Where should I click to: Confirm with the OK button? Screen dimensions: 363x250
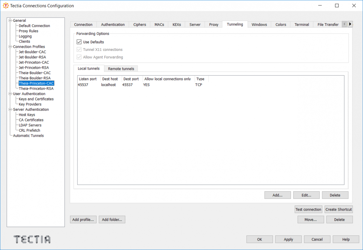pos(260,239)
